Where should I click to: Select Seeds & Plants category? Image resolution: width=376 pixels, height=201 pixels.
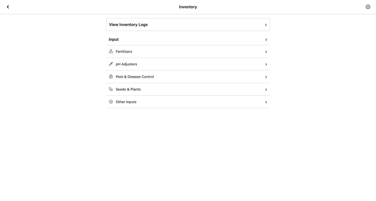188,89
